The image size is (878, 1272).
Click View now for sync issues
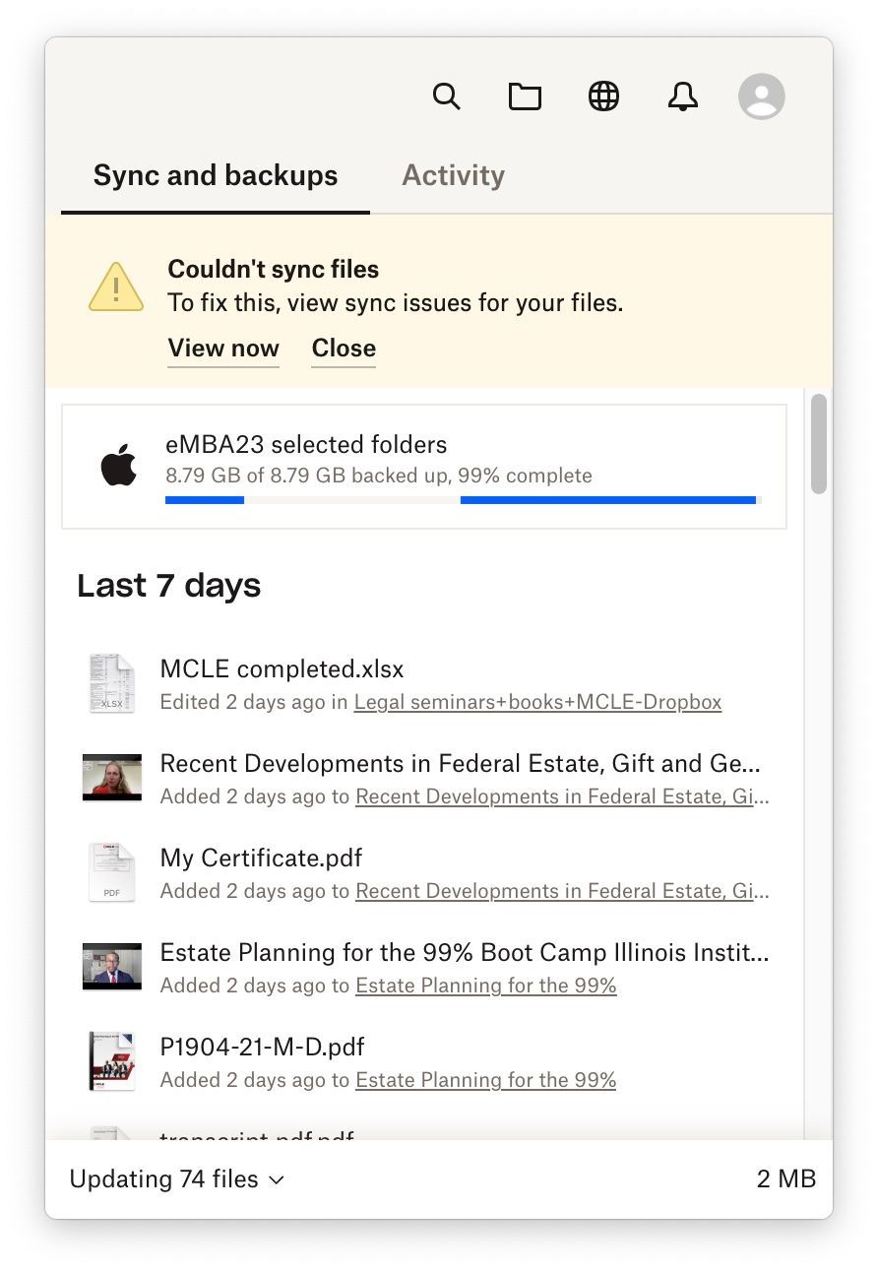click(x=223, y=349)
